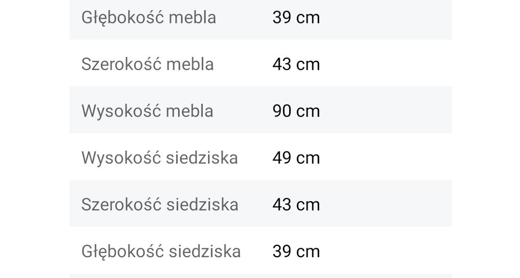Click the word "siedziska" in Wysokość siedziska
The image size is (520, 278).
coord(202,158)
